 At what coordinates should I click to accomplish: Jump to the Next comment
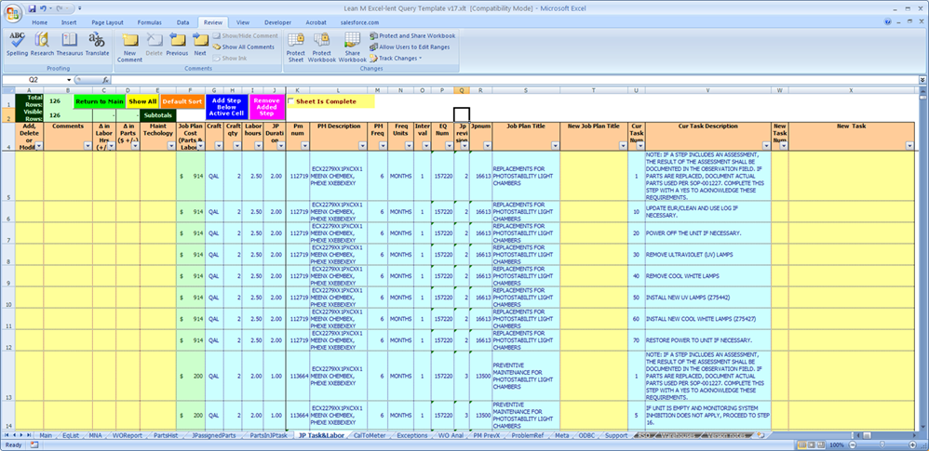tap(200, 45)
